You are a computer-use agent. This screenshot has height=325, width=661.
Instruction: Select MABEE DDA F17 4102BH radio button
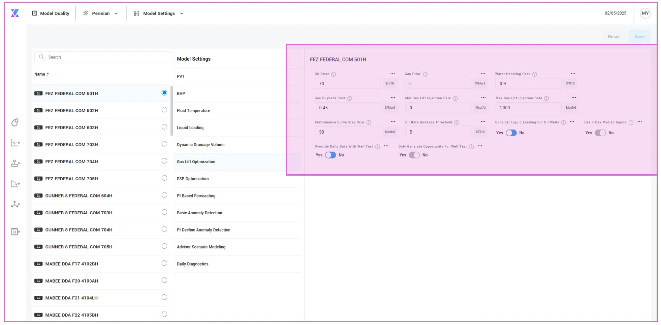pyautogui.click(x=164, y=263)
